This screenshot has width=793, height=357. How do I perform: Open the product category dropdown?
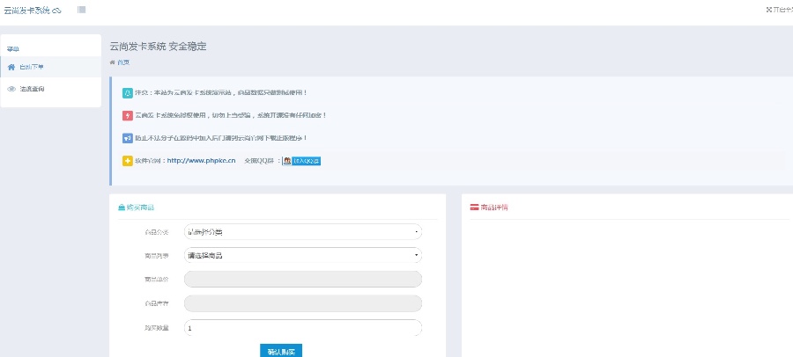(x=302, y=232)
